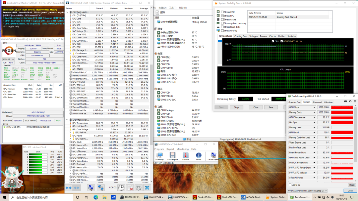Click Clear button in Stability Test
The height and width of the screenshot is (201, 358).
[x=256, y=107]
